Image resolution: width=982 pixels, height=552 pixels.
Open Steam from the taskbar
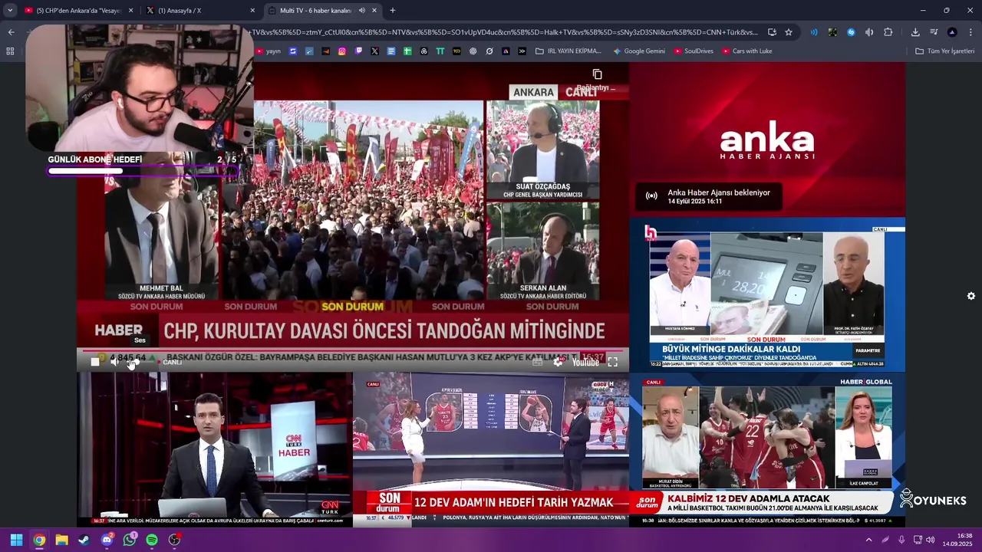pyautogui.click(x=84, y=540)
